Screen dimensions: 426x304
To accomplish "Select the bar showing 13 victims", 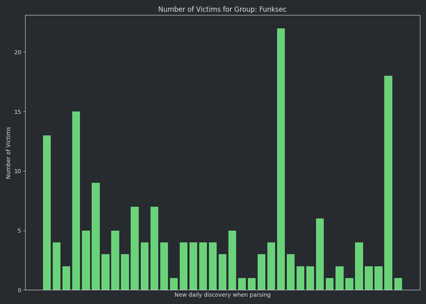I will [x=47, y=212].
